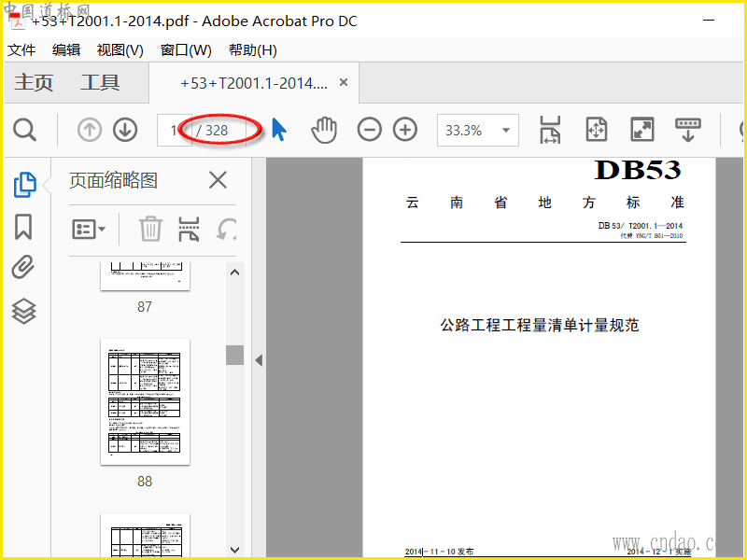
Task: Click the DB53 heading on the page
Action: [638, 170]
